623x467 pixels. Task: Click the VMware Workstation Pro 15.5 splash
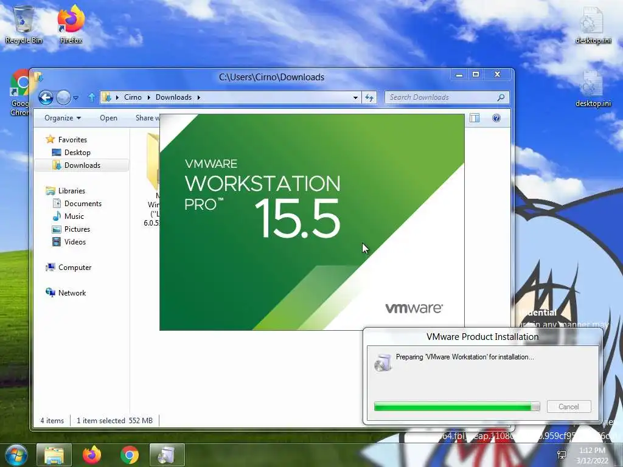[312, 222]
